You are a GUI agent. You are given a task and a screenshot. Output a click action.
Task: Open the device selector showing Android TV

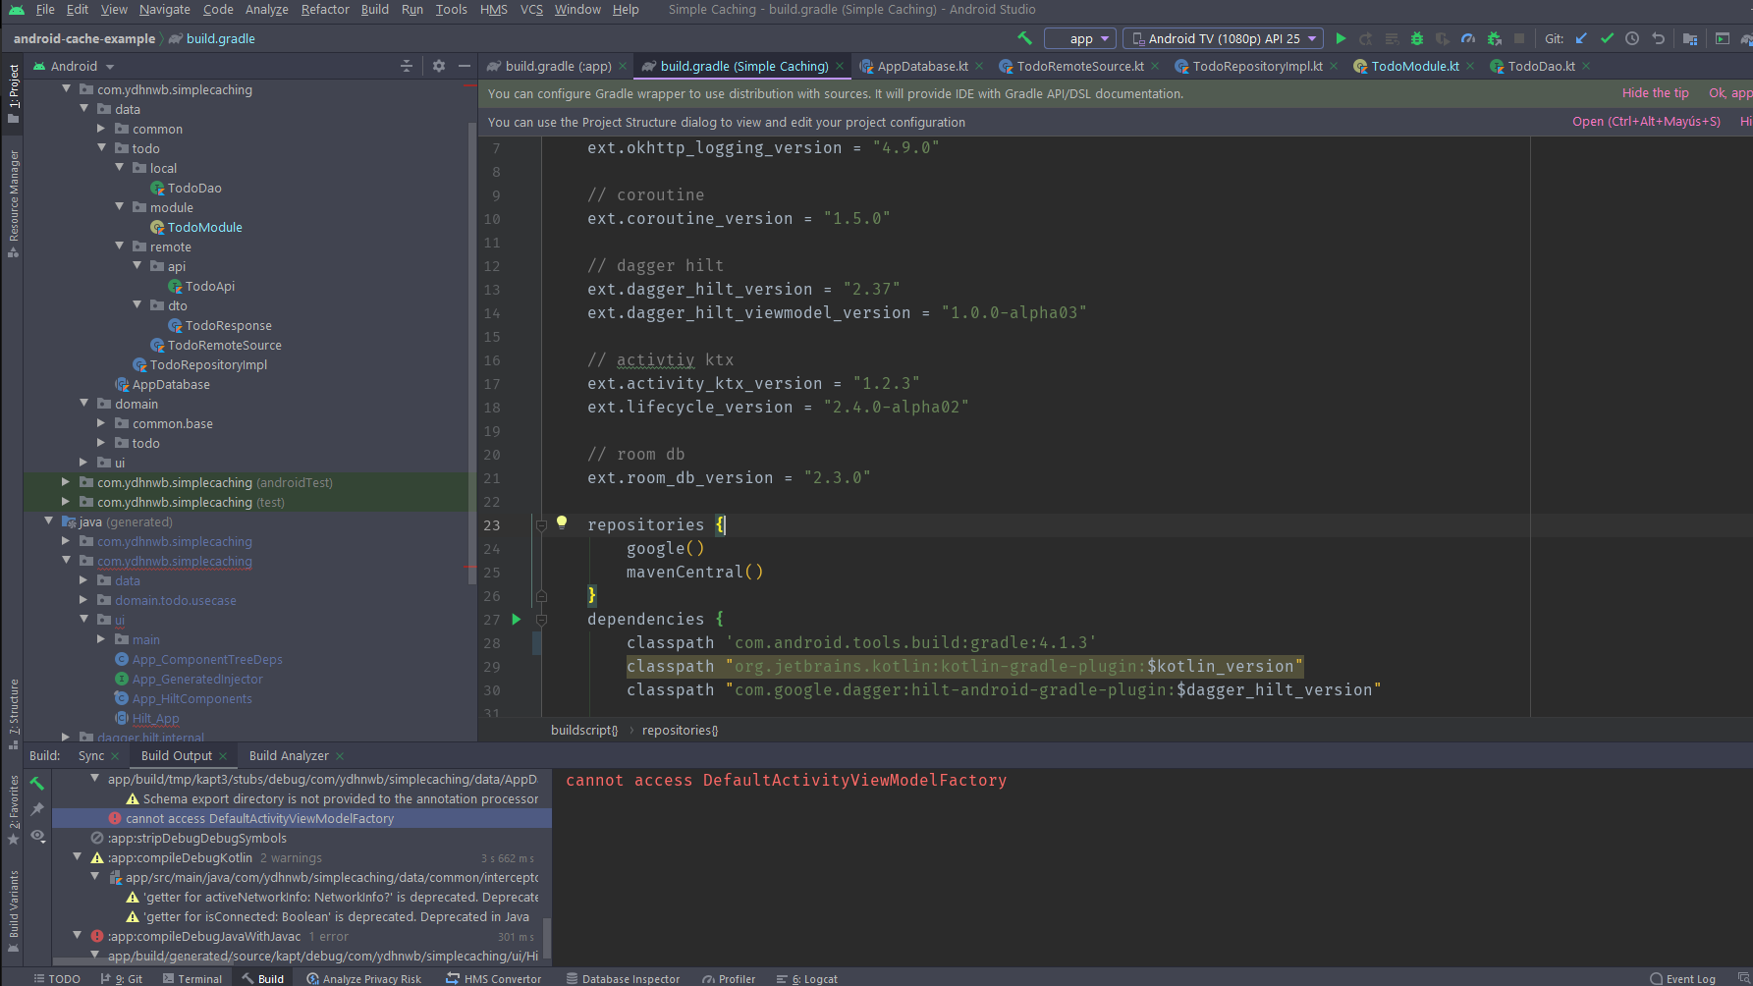point(1224,38)
